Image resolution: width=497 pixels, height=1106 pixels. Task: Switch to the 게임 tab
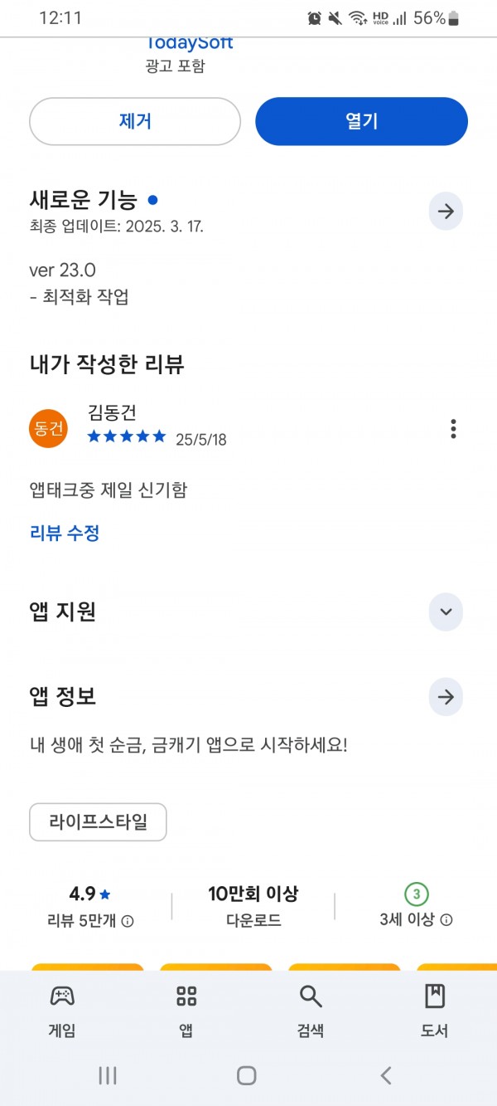coord(62,1011)
